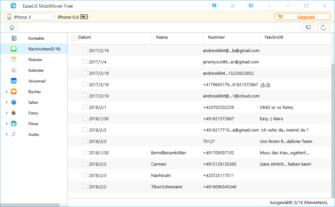
Task: Tick the checkbox for TiborSchiemann's message
Action: tap(85, 187)
